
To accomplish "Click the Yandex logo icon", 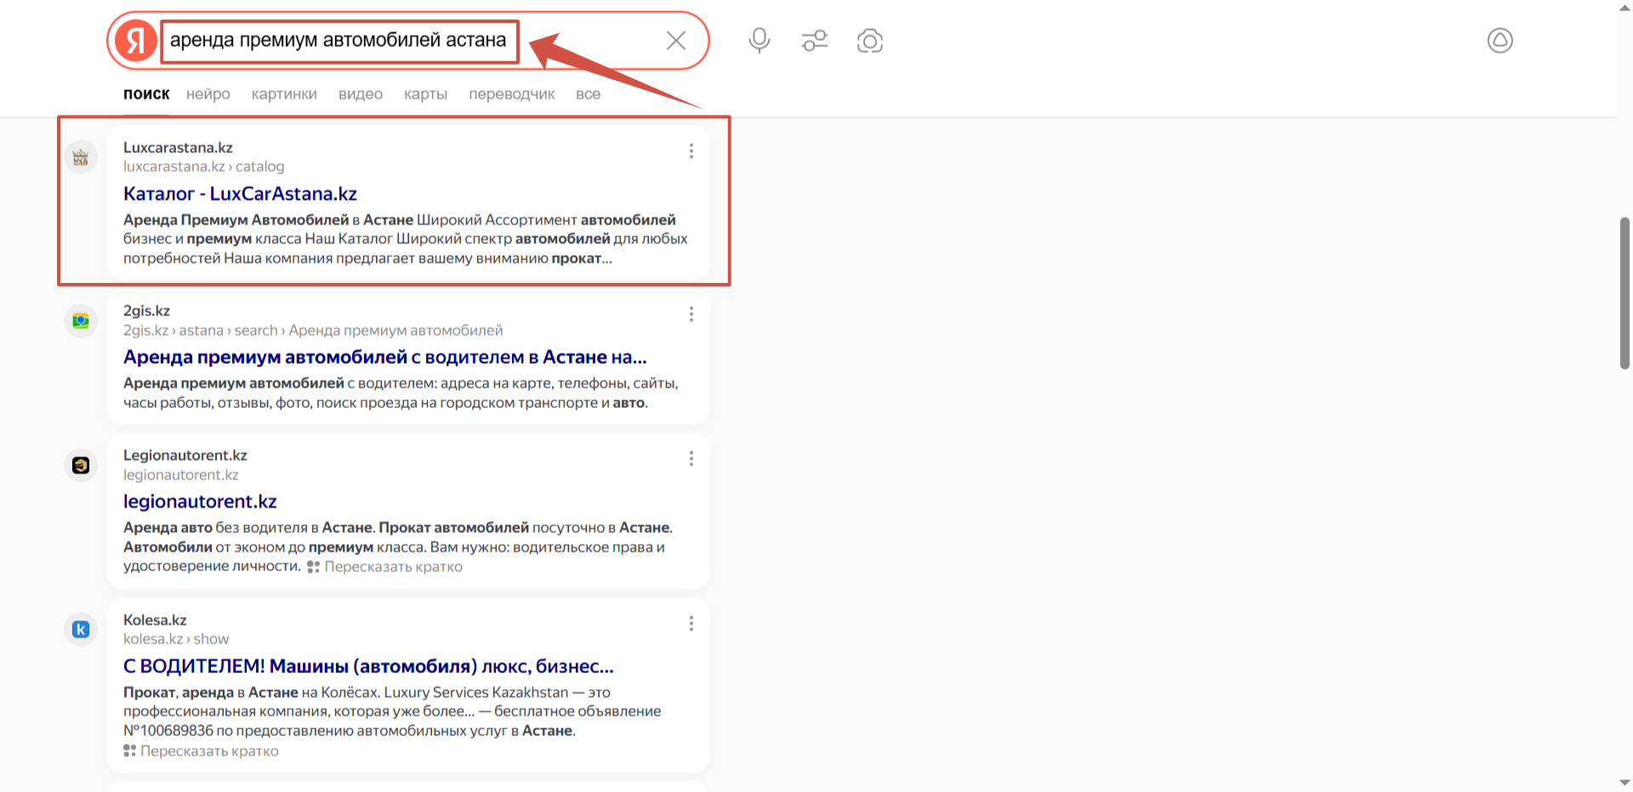I will [x=136, y=41].
